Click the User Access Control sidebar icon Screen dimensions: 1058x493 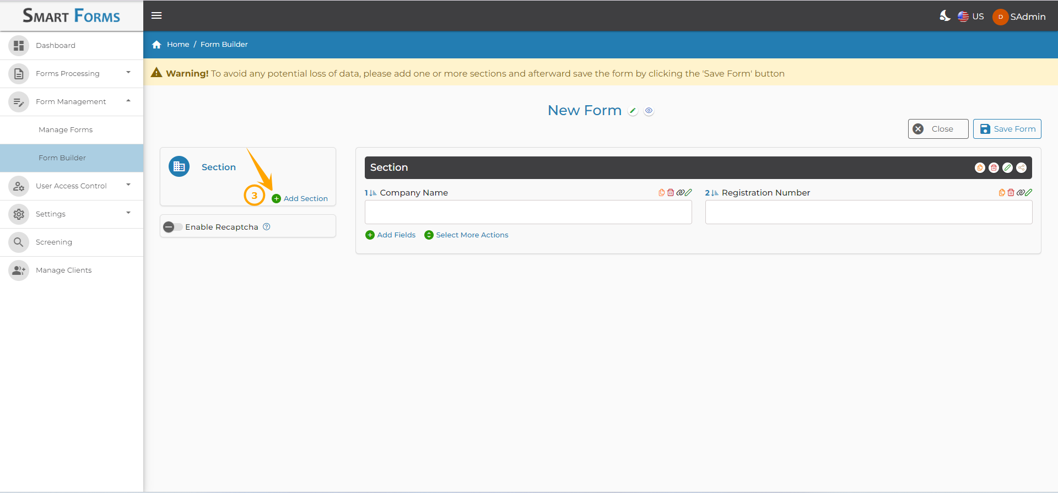pyautogui.click(x=19, y=186)
